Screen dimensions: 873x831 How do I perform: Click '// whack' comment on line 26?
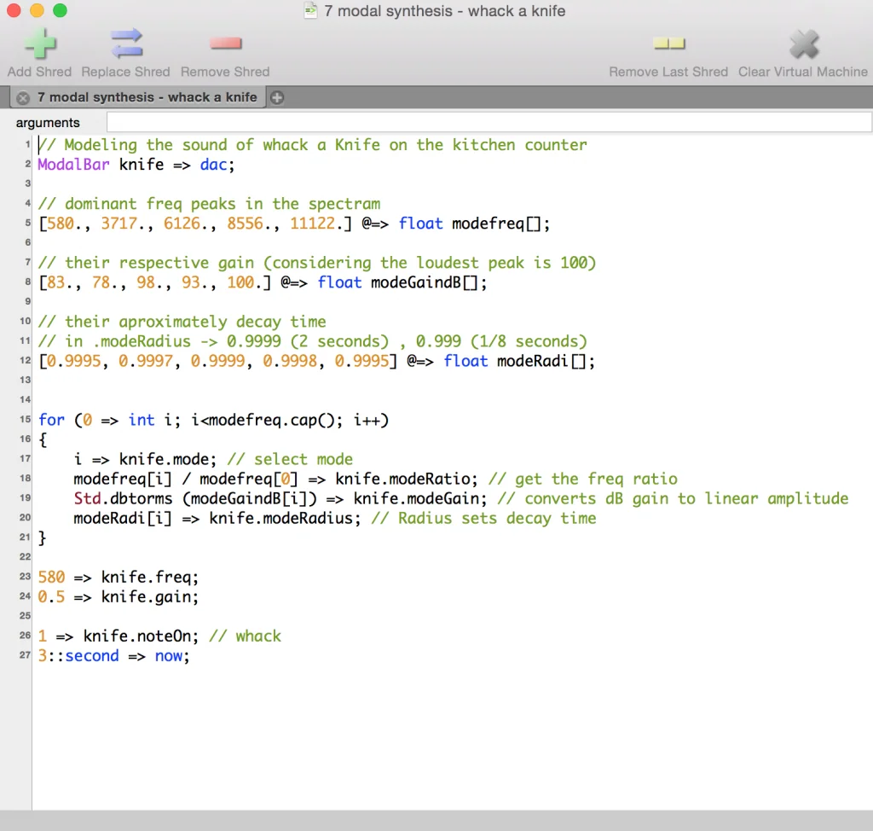coord(245,636)
